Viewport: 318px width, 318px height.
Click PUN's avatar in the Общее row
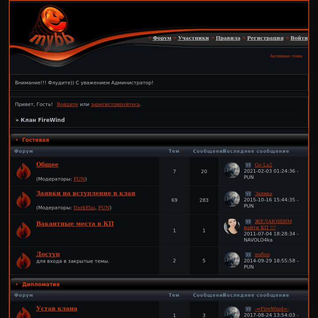coord(231,170)
